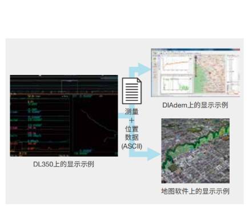Screen dimensions: 249x207
Task: Click the '测量' label below the document
Action: 131,112
